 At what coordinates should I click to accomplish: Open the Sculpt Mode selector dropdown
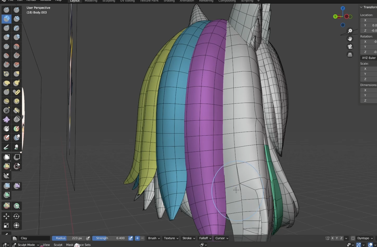click(26, 245)
